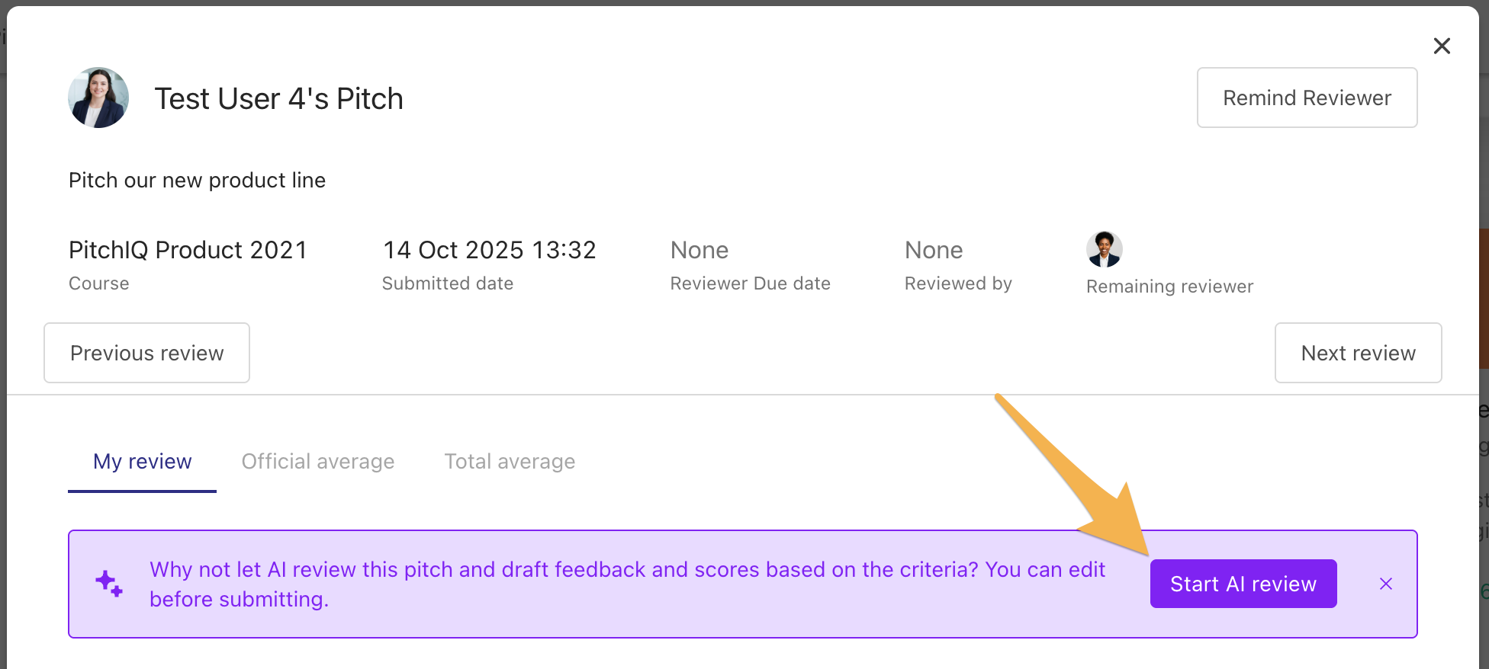Click Test User 4's profile avatar
This screenshot has height=669, width=1489.
(x=98, y=98)
